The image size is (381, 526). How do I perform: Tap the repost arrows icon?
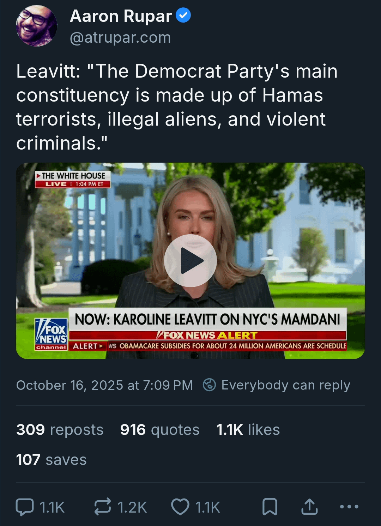(103, 507)
